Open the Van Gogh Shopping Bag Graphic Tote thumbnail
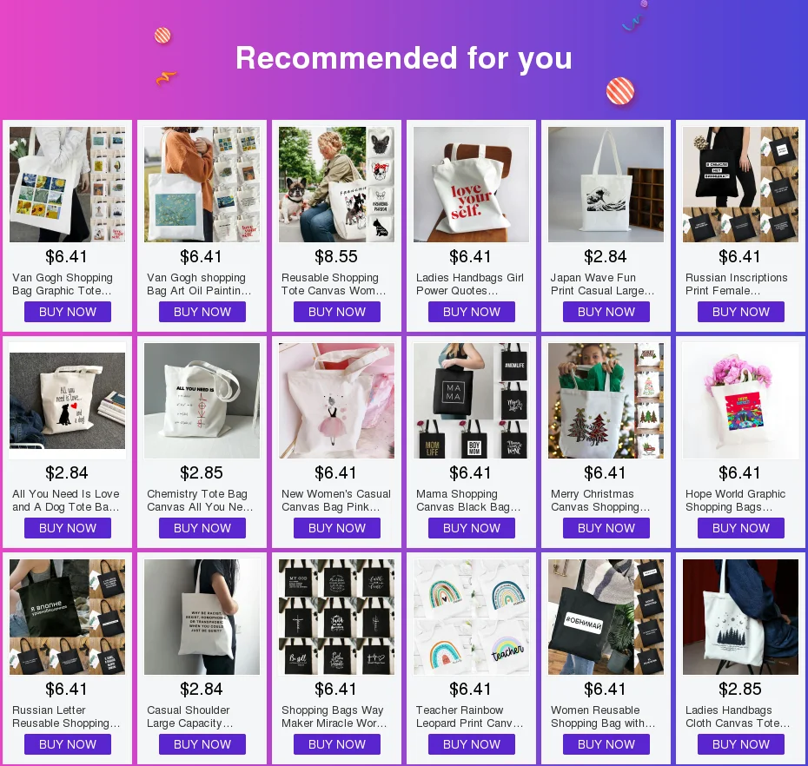 pyautogui.click(x=67, y=184)
